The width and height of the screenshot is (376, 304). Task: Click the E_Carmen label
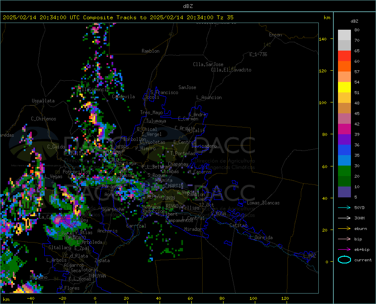click(188, 119)
